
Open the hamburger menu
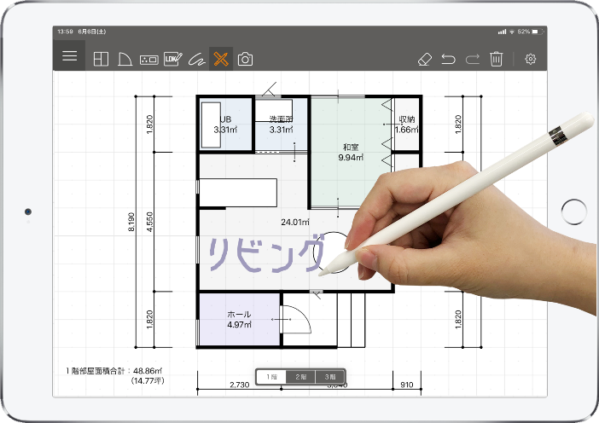(x=69, y=56)
